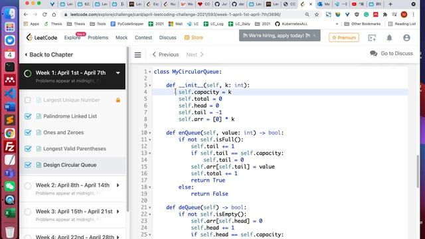This screenshot has height=239, width=425.
Task: Open Launchpad from the dock
Action: (10, 27)
